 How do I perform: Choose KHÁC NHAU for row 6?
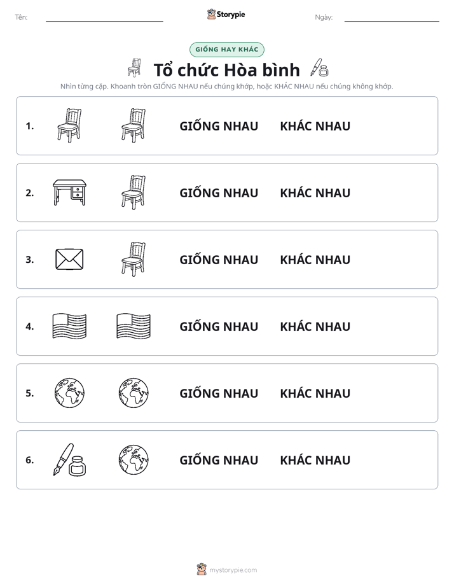(x=315, y=460)
